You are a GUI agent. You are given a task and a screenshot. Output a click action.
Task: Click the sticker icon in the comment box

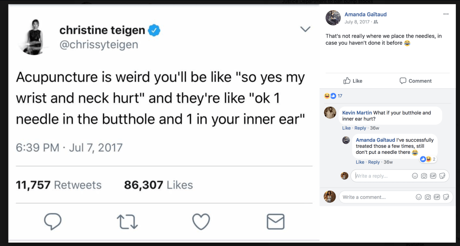pos(446,197)
